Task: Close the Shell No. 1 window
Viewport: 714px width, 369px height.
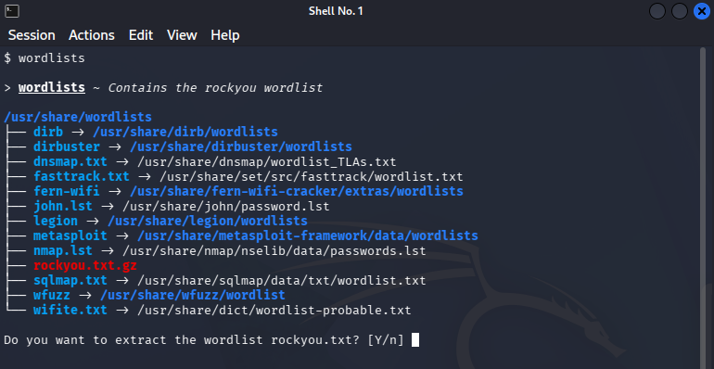Action: [x=701, y=11]
